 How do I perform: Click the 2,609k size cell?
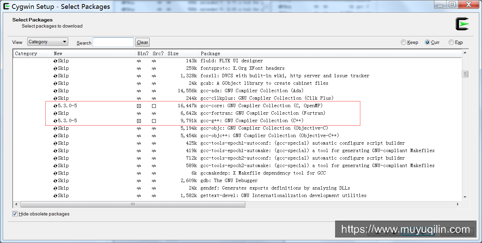coord(189,181)
